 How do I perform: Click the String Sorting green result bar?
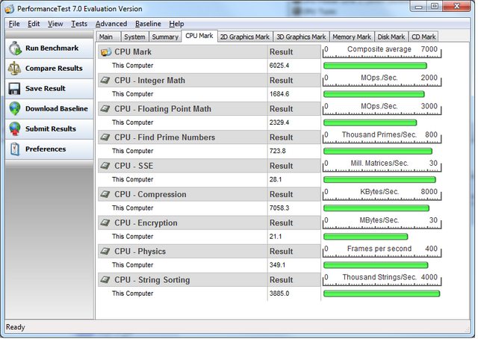[x=382, y=293]
